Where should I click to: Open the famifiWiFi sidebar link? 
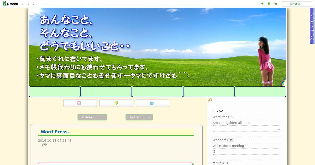(x=220, y=163)
